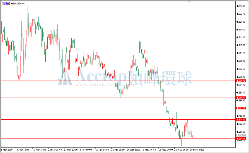Click the 31 Mar 20:00 time label
This screenshot has height=153, width=249.
pos(71,150)
